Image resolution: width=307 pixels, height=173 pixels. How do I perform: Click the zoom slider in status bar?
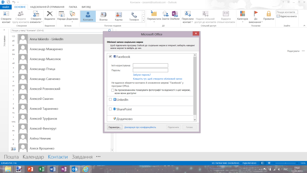[x=286, y=163]
